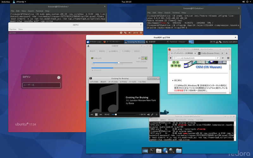The image size is (253, 158).
Task: Open the blue folder icon in dock
Action: click(x=179, y=151)
